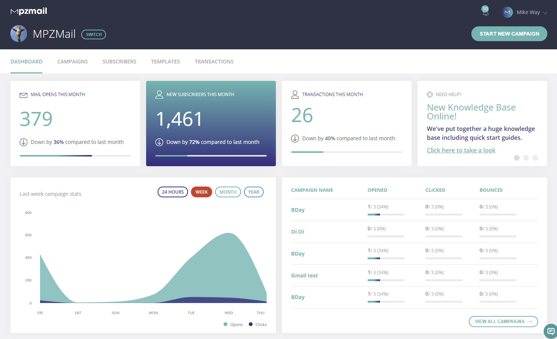Select the 24 HOURS chart range
Image resolution: width=557 pixels, height=339 pixels.
coord(173,192)
